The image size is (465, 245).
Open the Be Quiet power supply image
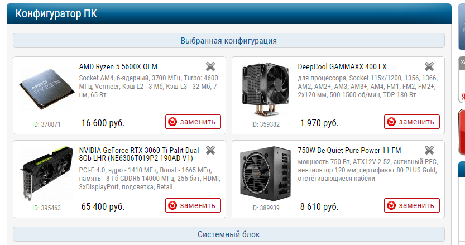[x=266, y=173]
